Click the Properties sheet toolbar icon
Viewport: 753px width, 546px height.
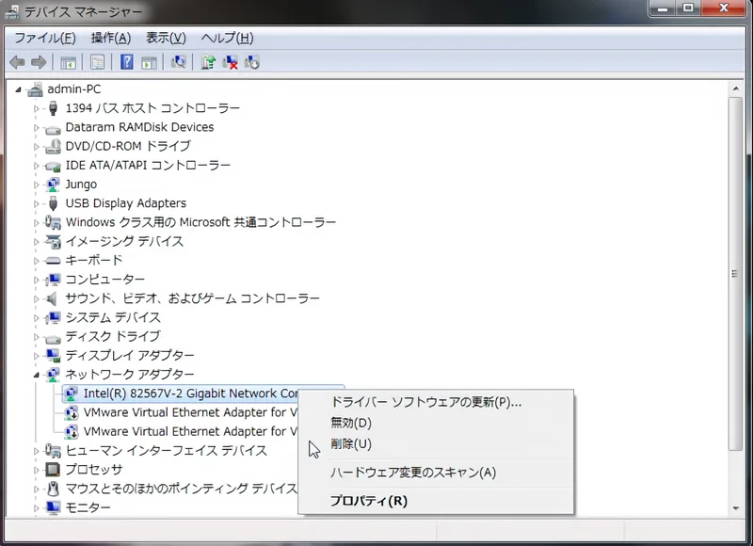96,62
